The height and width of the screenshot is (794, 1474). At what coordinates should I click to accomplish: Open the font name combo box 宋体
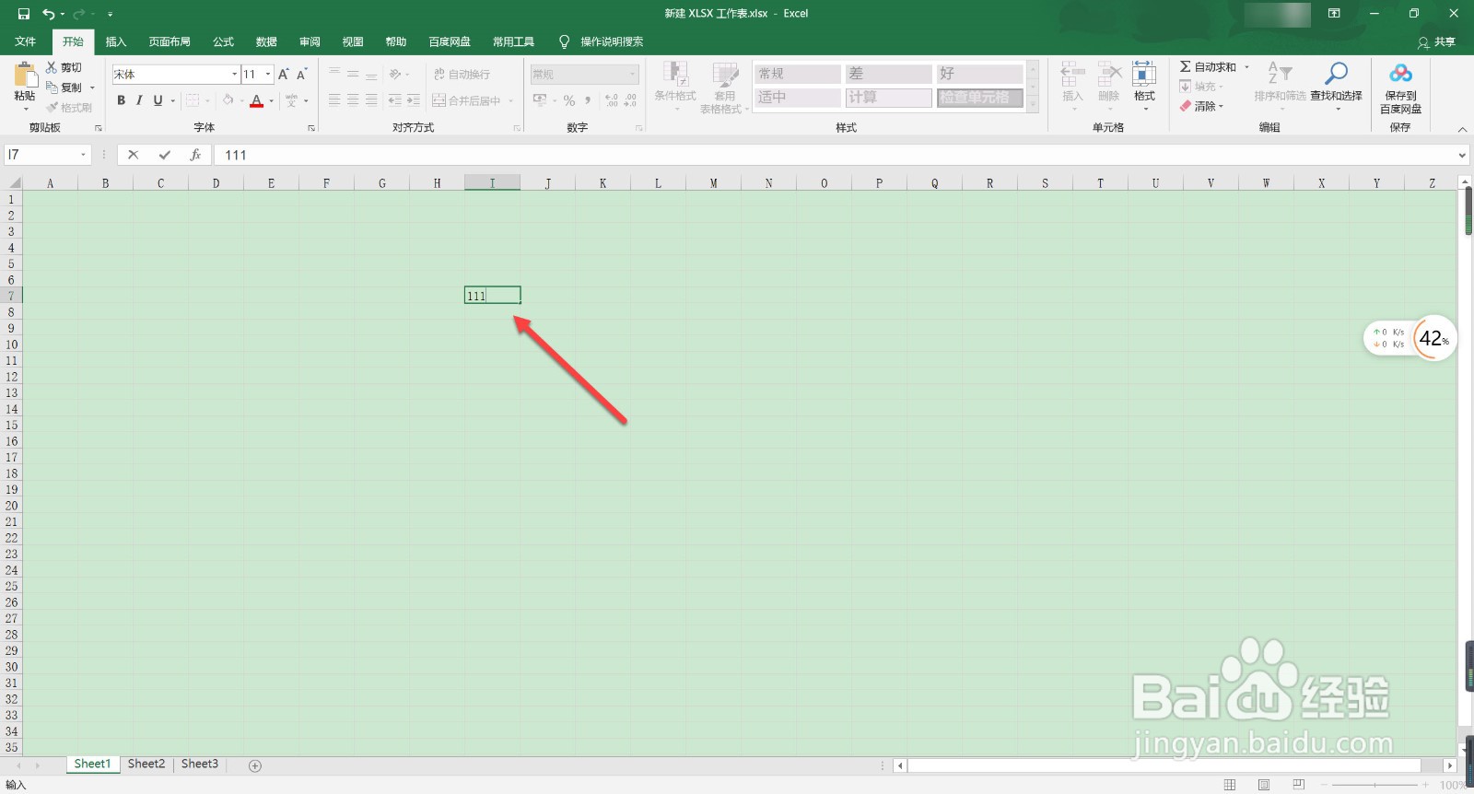pyautogui.click(x=176, y=74)
